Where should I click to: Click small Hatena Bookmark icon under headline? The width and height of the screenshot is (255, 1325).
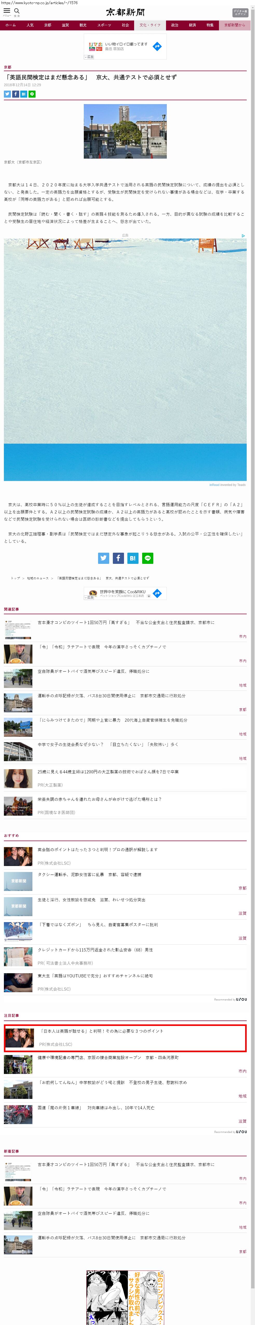pyautogui.click(x=24, y=94)
